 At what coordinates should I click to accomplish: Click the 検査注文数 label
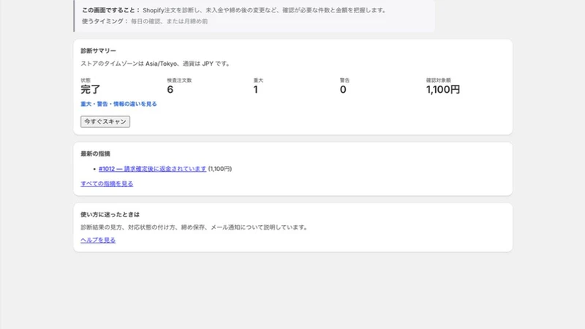click(x=179, y=80)
